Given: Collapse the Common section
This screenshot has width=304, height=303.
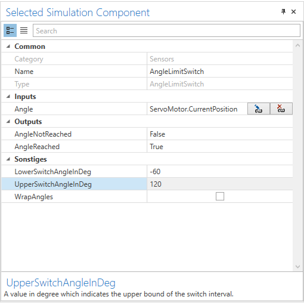Looking at the screenshot, I should 8,47.
